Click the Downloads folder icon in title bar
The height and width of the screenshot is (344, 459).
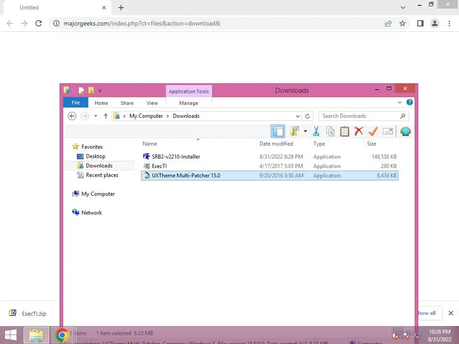click(x=67, y=90)
